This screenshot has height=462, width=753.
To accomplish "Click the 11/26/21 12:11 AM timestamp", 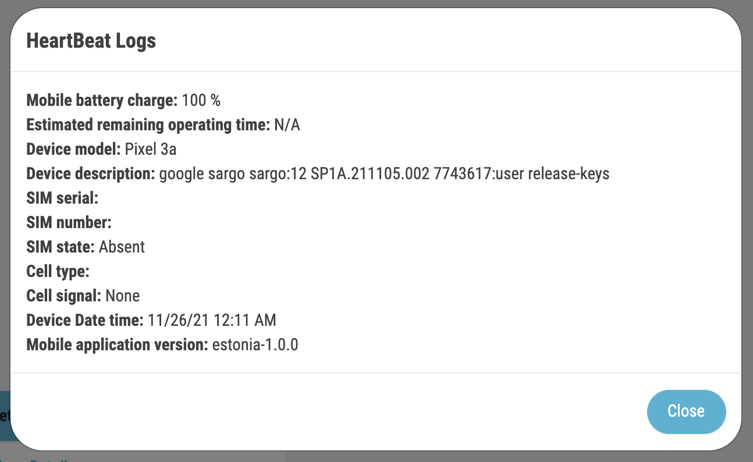I will pyautogui.click(x=212, y=321).
